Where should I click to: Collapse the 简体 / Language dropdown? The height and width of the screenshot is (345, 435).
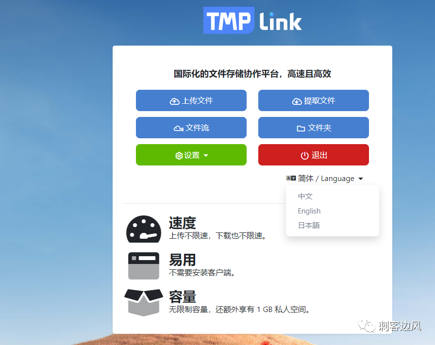coord(325,179)
